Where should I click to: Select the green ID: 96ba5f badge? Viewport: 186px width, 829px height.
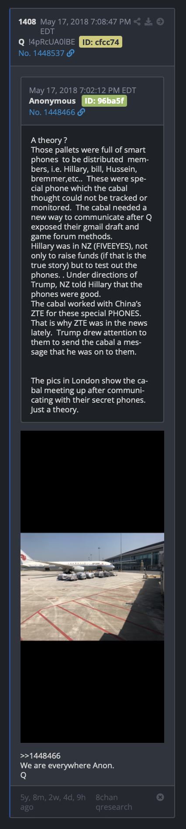104,101
